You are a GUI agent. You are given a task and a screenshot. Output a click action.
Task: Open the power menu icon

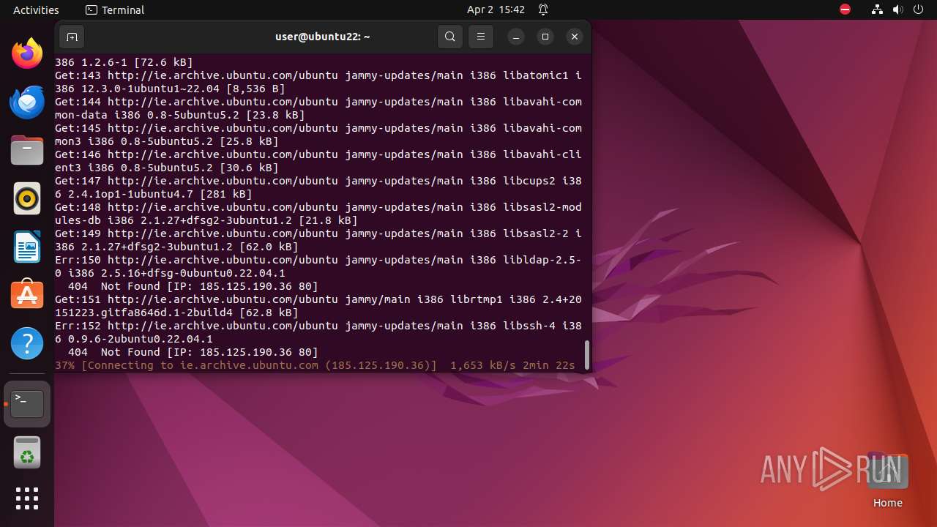919,10
